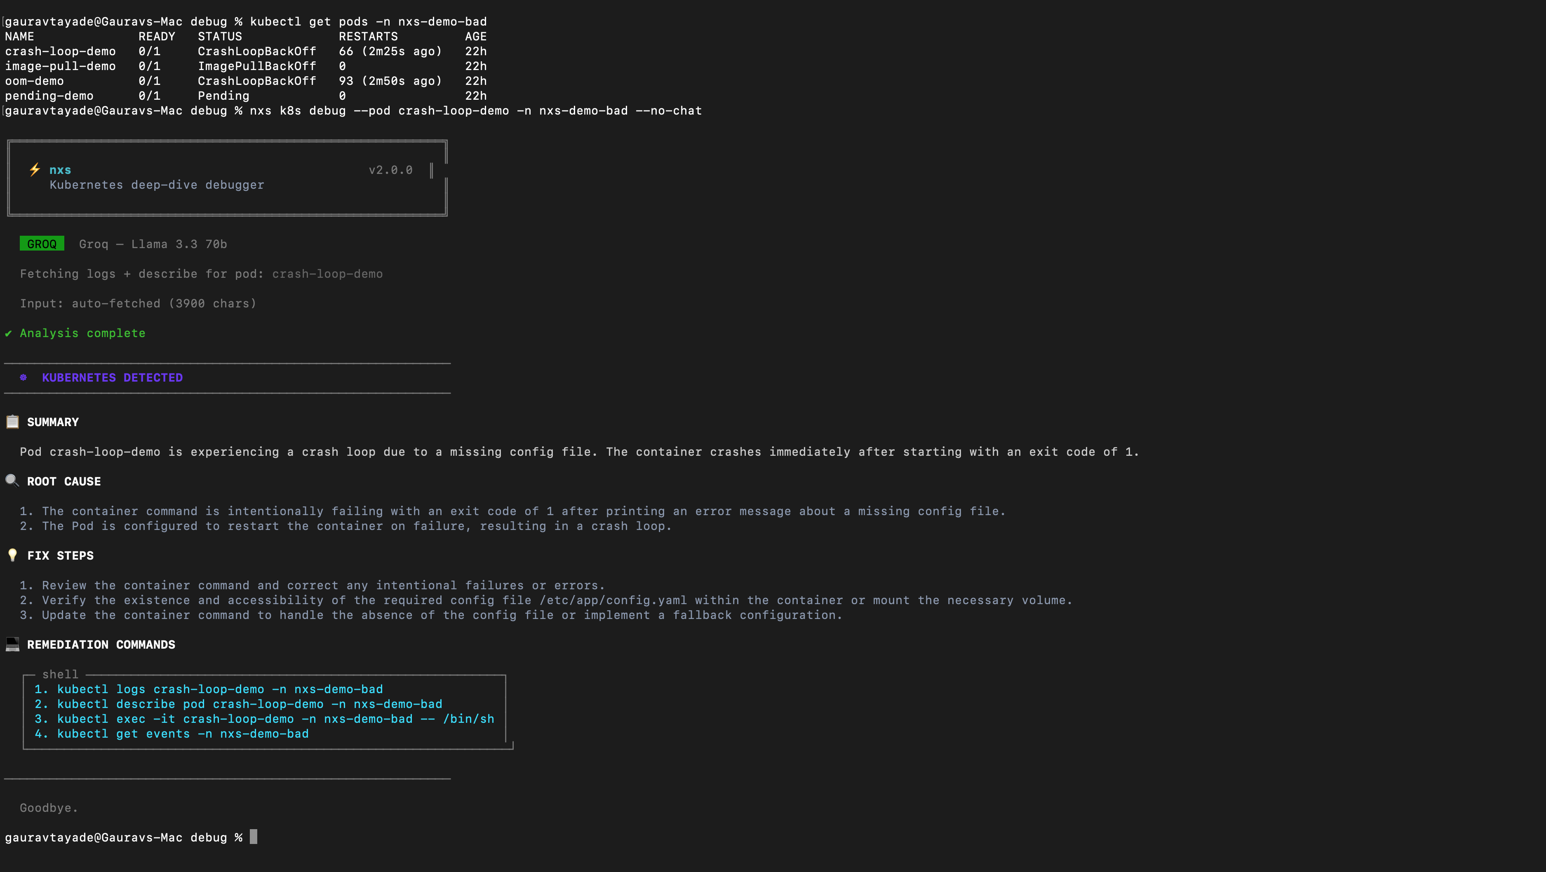Click the /etc/app/config.yaml path text
This screenshot has width=1546, height=872.
[x=613, y=600]
